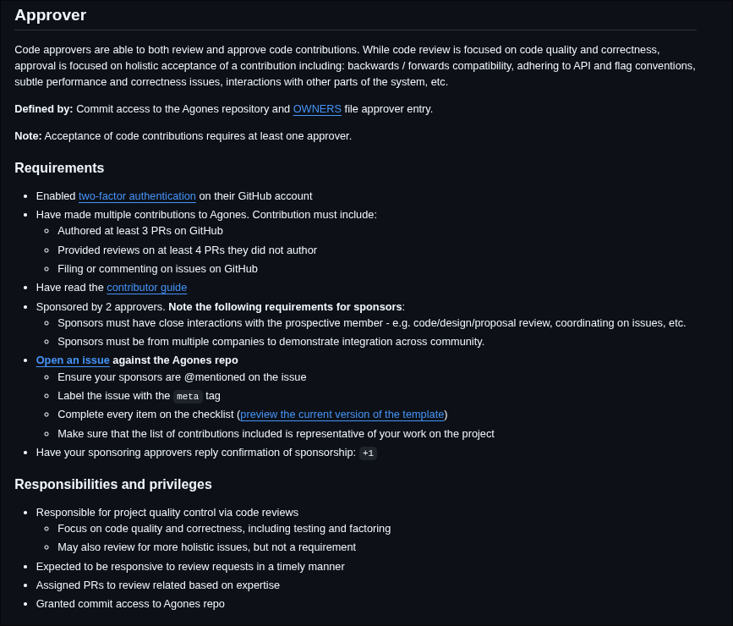
Task: Click the Approver heading
Action: click(51, 15)
